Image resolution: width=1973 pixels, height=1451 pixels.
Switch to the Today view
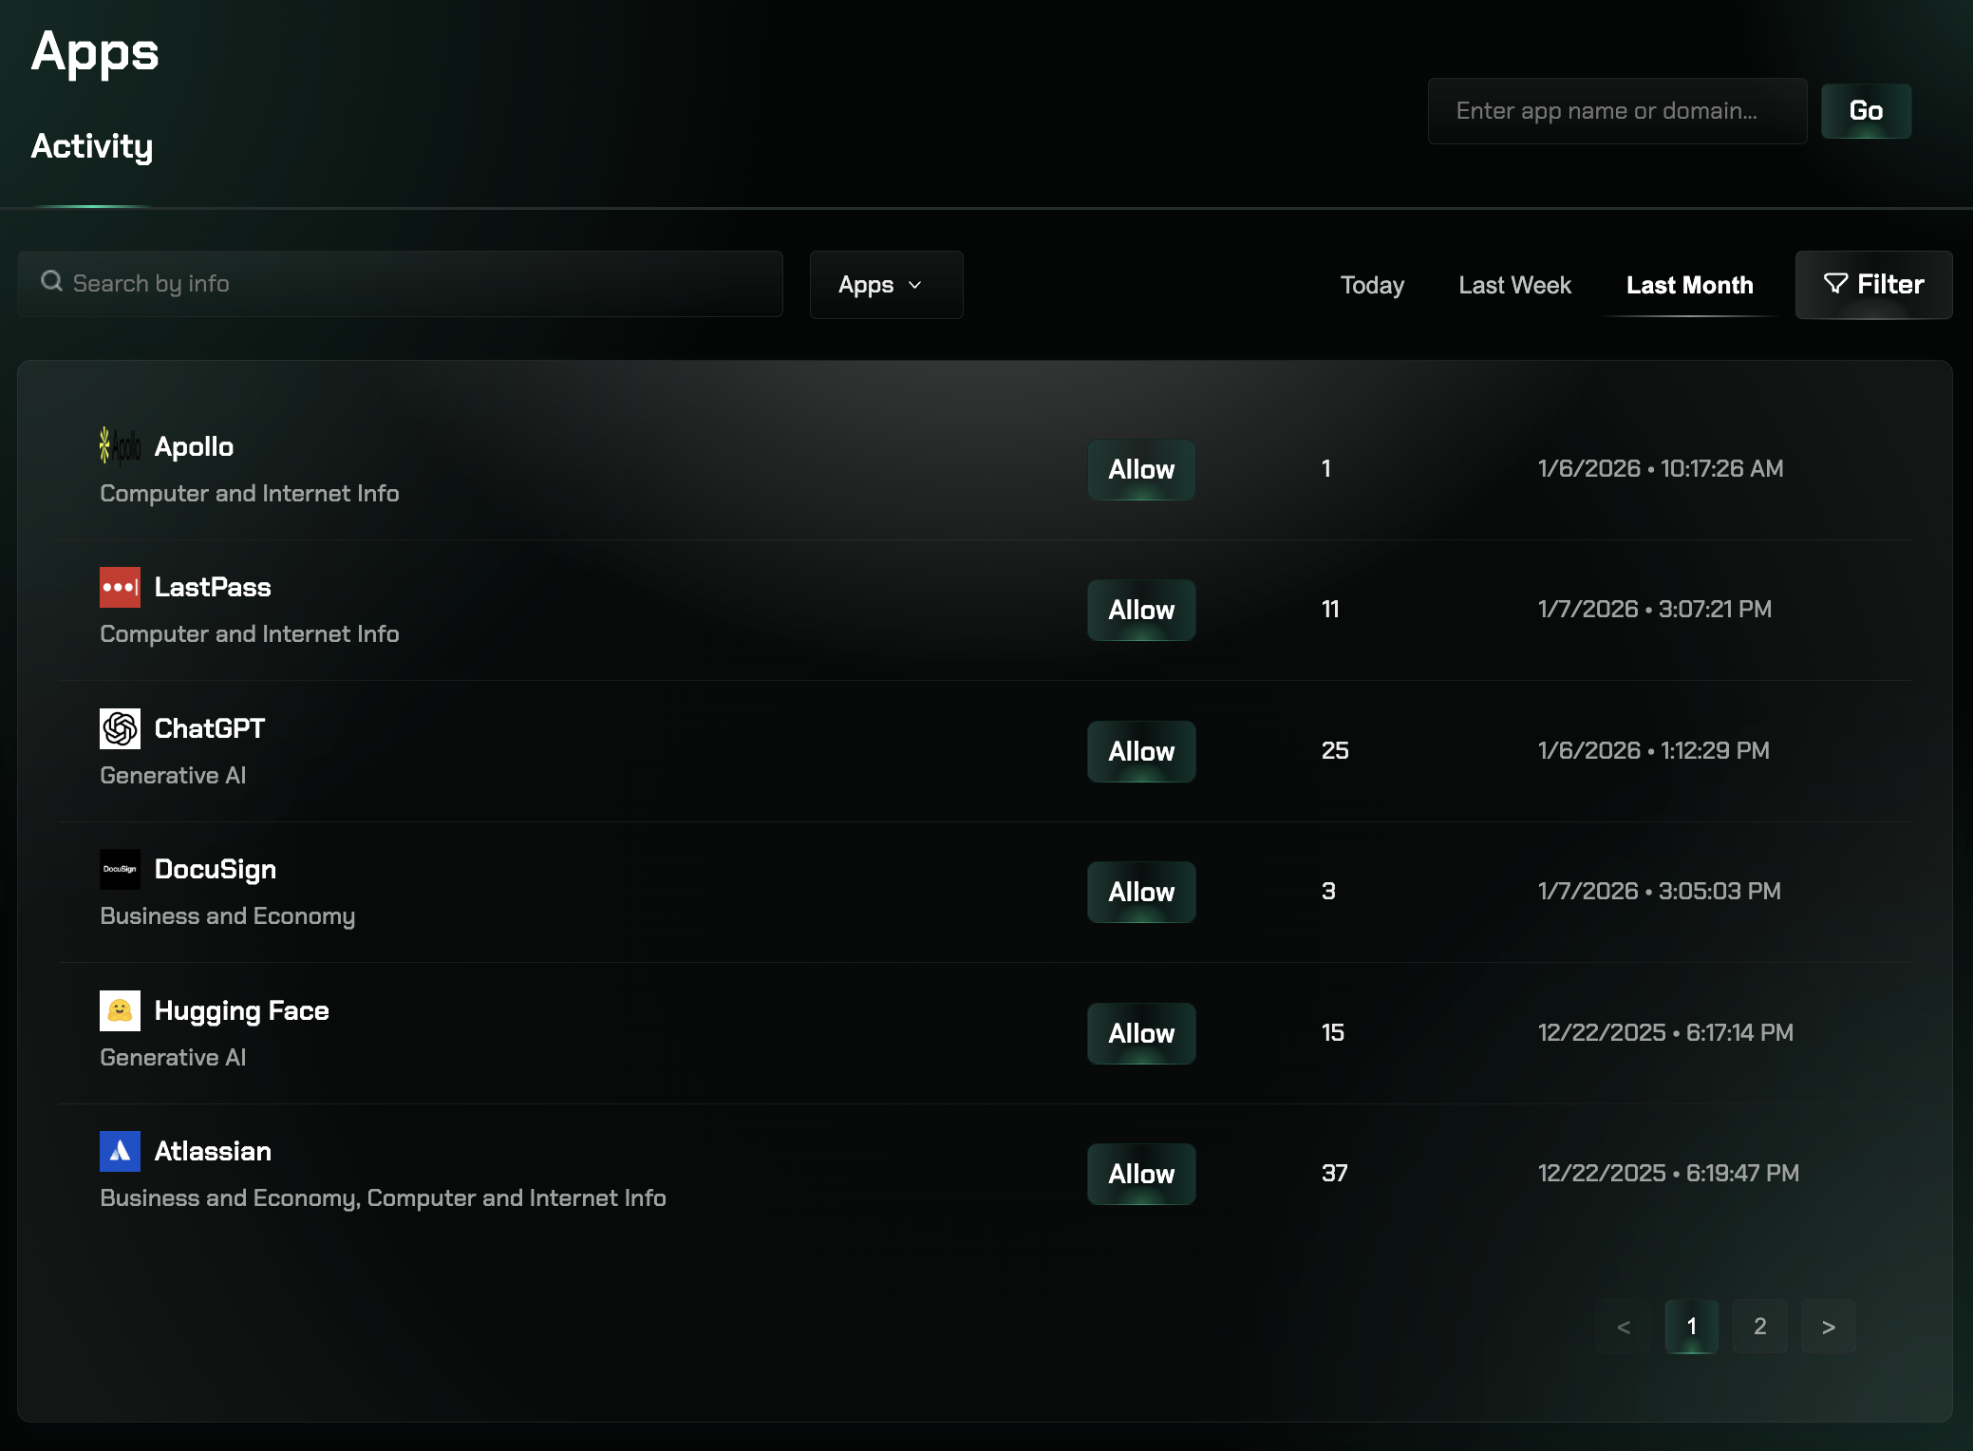1372,285
